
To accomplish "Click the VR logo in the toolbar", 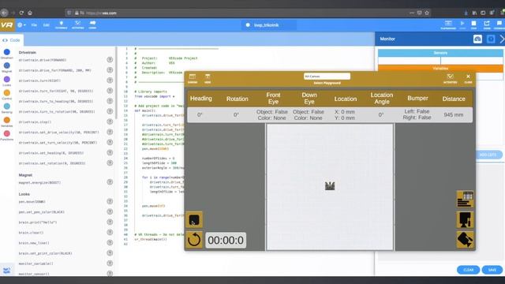I will click(x=7, y=24).
